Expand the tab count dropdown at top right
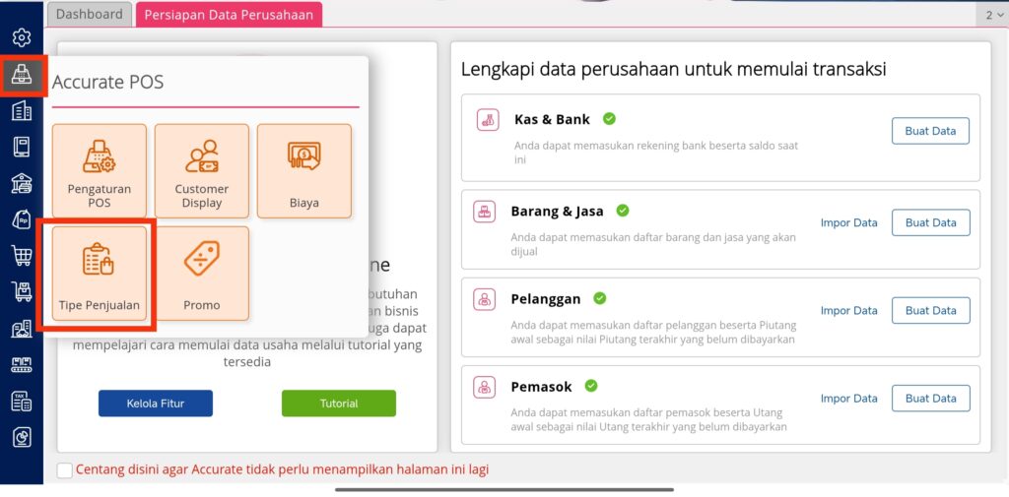Screen dimensions: 1009x497 coord(992,16)
